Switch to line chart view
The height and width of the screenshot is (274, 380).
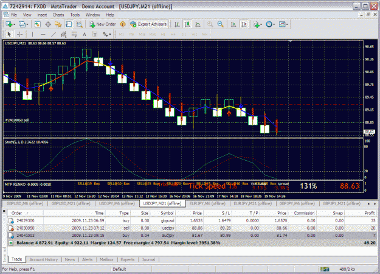tap(198, 24)
